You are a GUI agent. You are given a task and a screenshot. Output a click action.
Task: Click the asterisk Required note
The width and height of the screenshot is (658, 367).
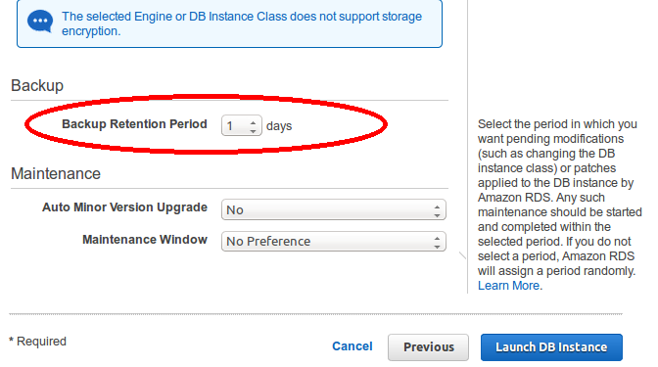(38, 341)
